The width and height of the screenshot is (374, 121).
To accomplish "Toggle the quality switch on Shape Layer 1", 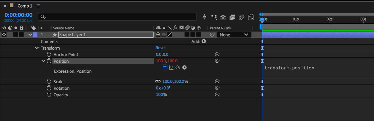I will click(x=170, y=35).
